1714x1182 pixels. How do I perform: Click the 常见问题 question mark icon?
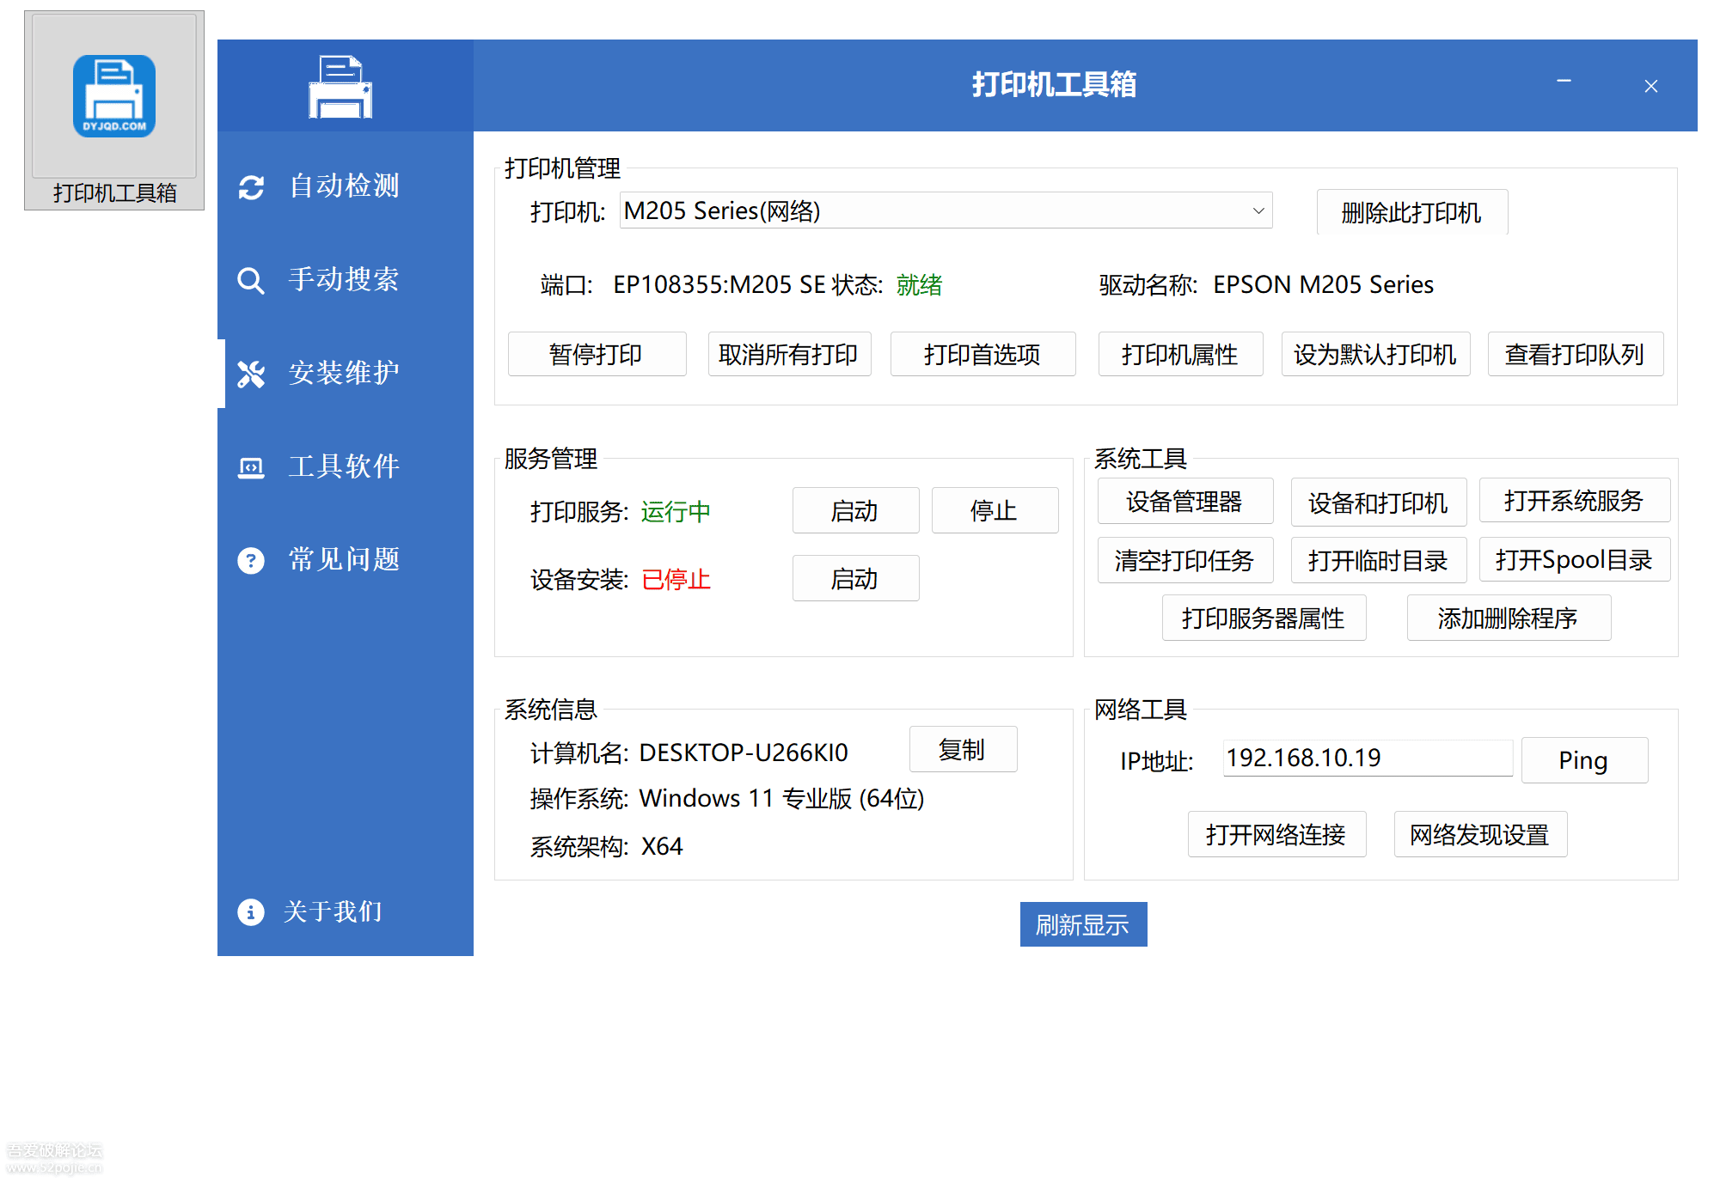coord(250,560)
